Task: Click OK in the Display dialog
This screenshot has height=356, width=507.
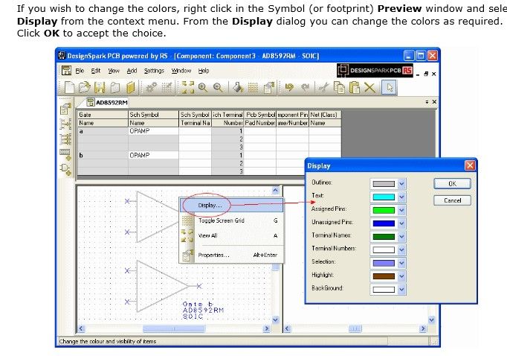Action: pos(452,184)
